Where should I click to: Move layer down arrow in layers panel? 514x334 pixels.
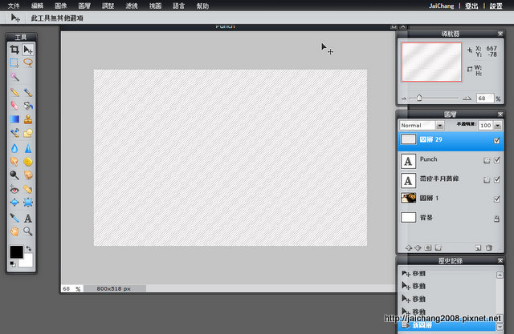[x=418, y=247]
